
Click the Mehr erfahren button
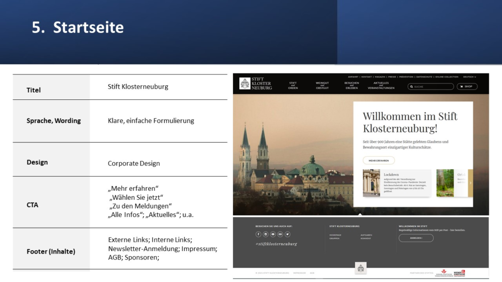tap(378, 161)
